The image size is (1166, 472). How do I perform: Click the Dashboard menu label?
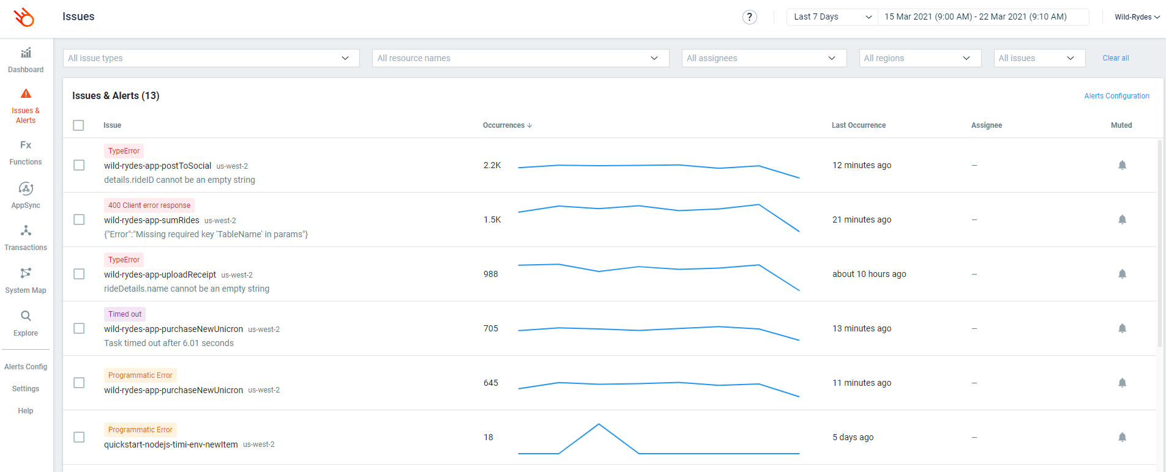26,70
